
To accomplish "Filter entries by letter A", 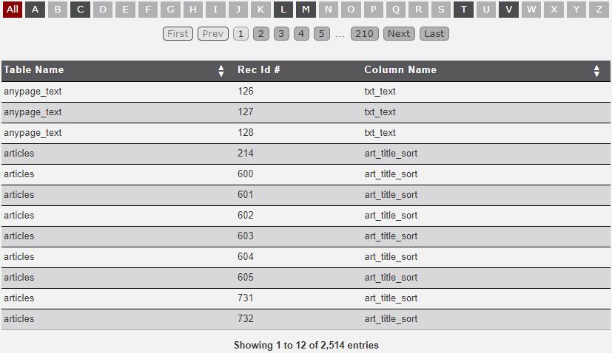I will 36,10.
